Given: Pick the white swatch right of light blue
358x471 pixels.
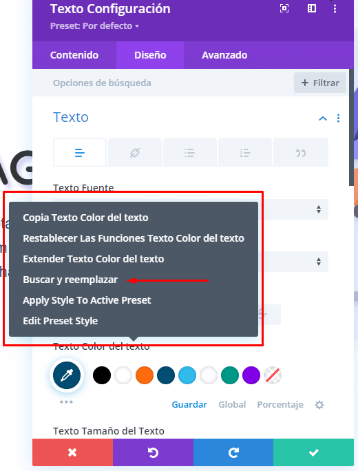Looking at the screenshot, I should 209,375.
